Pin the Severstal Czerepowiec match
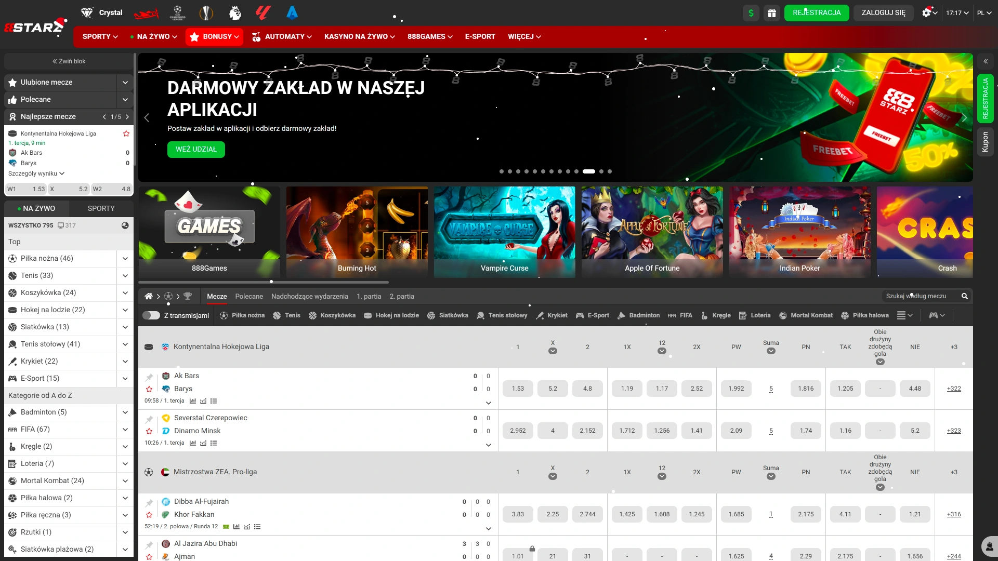Screen dimensions: 998x561 149,419
